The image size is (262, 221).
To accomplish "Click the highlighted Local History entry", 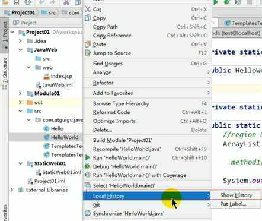I will 148,196.
